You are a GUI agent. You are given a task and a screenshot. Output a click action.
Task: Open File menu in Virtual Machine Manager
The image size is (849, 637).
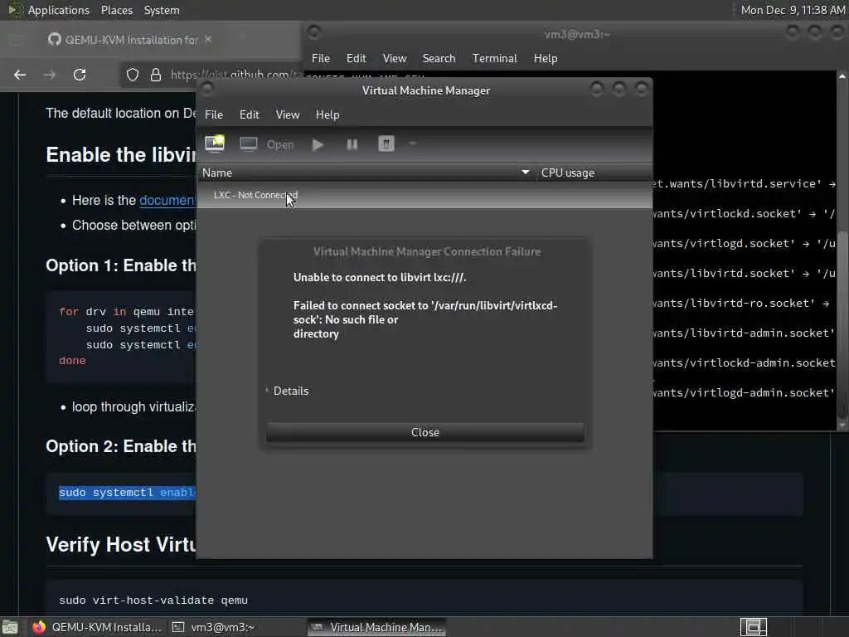coord(214,114)
